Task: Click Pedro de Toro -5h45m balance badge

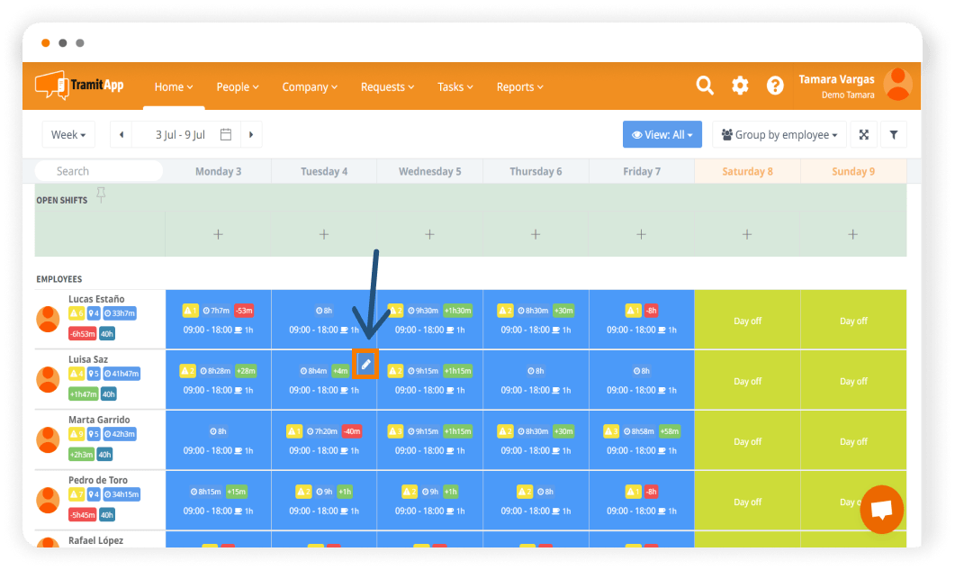Action: point(82,514)
